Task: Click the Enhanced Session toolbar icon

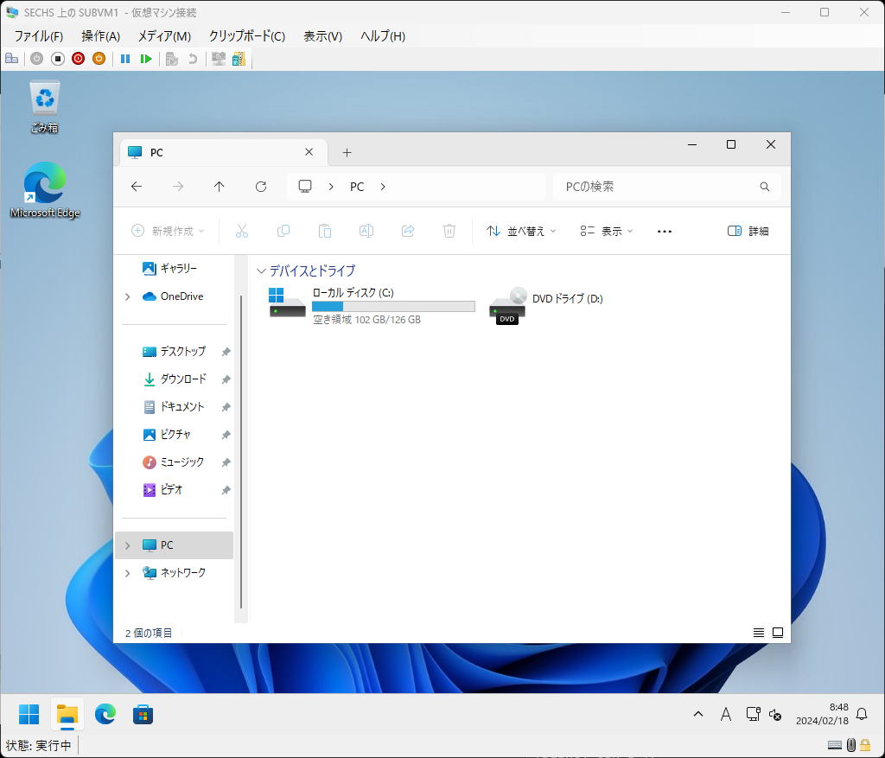Action: [219, 59]
